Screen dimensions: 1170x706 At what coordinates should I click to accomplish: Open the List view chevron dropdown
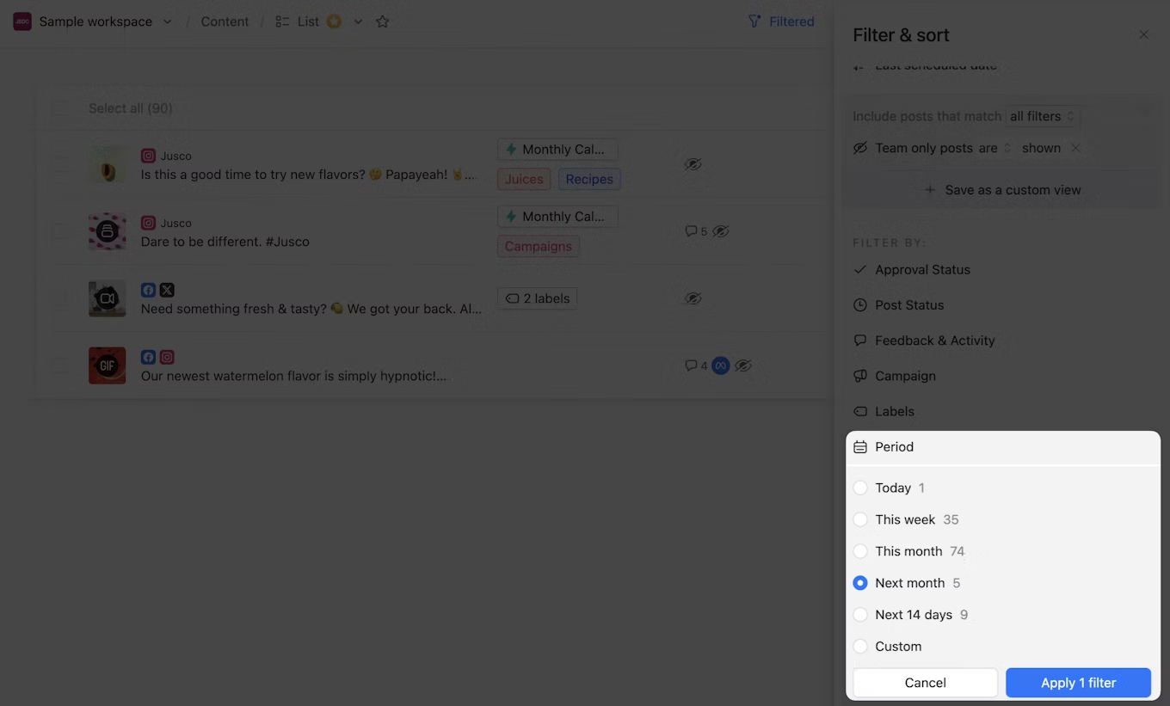point(358,21)
